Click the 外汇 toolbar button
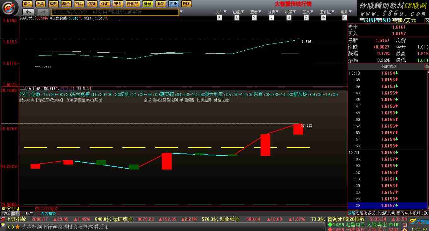429x231 pixels. 105,4
